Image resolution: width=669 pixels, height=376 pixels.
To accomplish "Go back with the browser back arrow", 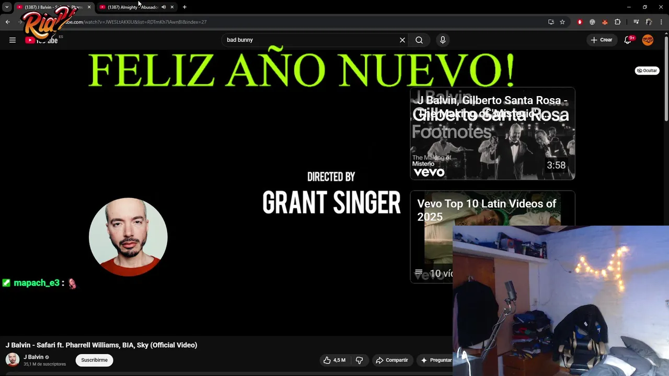I will tap(7, 22).
